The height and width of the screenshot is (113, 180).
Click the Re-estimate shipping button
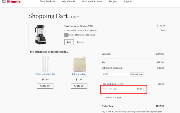(137, 74)
